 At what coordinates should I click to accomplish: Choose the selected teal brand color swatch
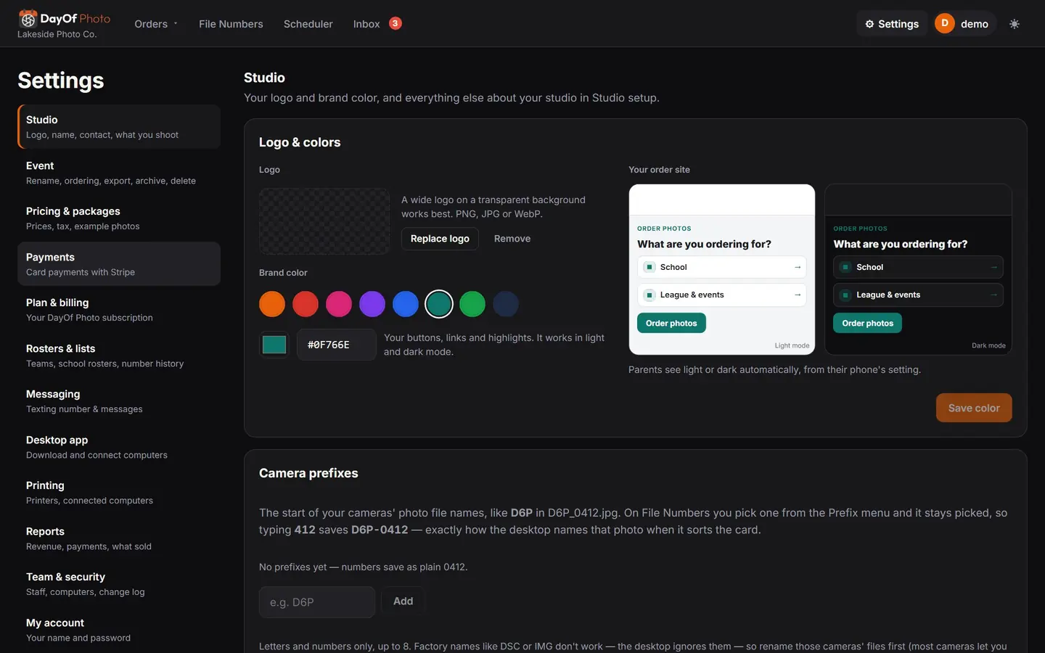pos(439,304)
